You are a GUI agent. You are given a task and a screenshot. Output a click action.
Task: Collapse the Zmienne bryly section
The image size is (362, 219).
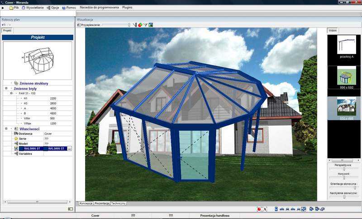point(6,88)
